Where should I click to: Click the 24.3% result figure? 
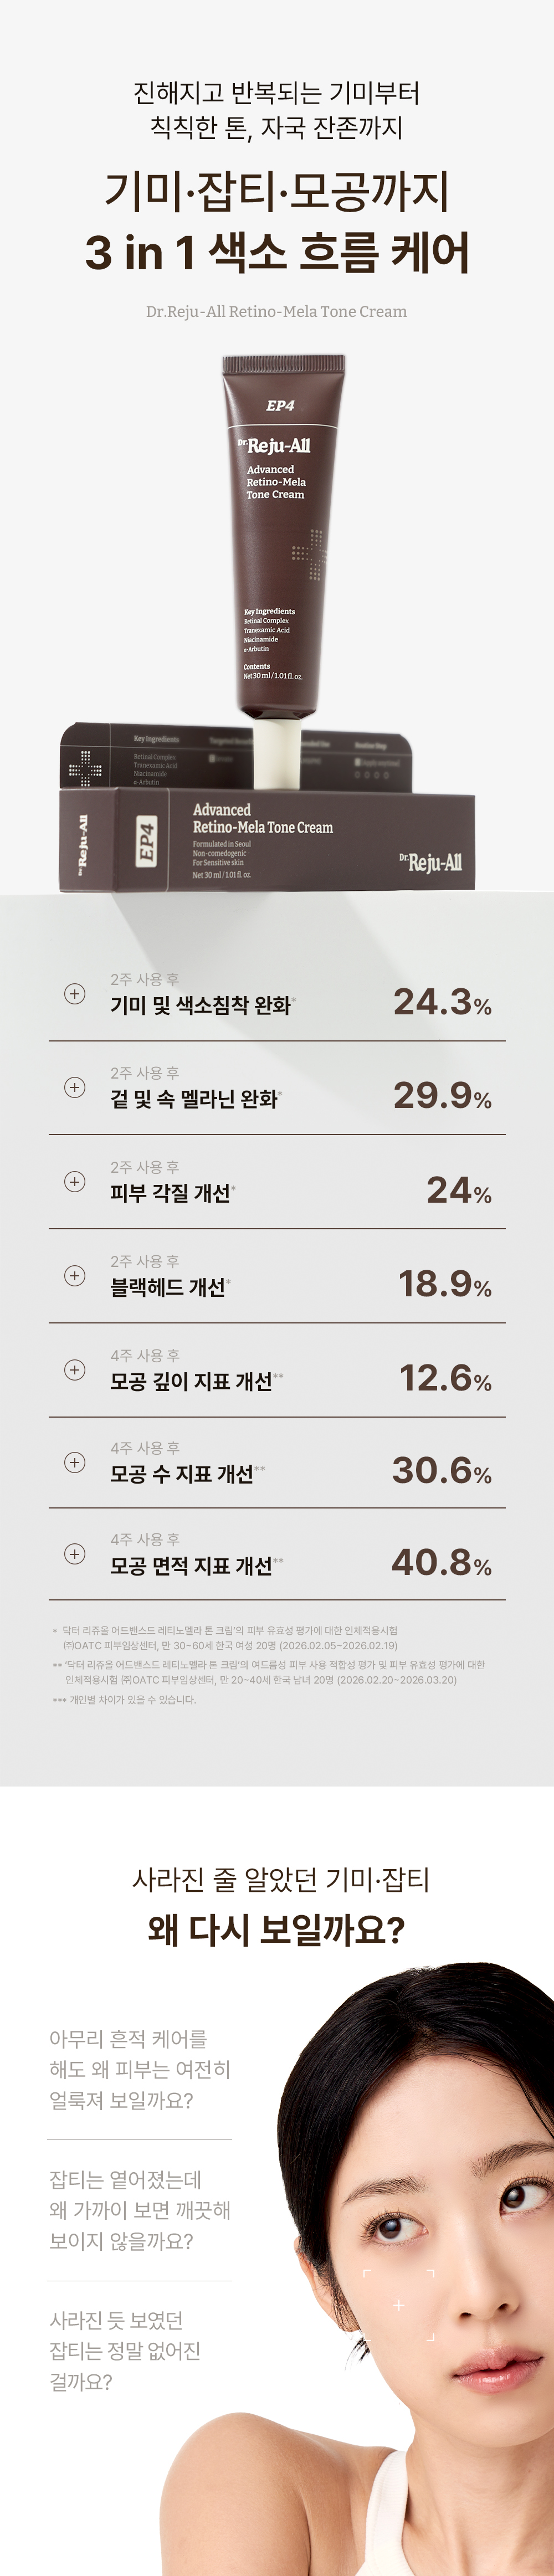tap(442, 1001)
